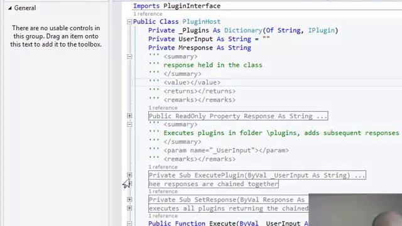Collapse the General toolbox group
Image resolution: width=402 pixels, height=226 pixels.
10,8
